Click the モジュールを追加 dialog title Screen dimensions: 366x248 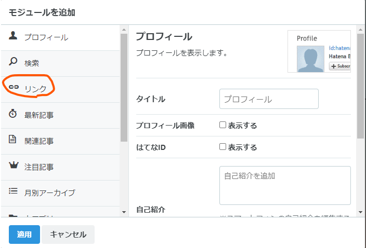[x=42, y=12]
